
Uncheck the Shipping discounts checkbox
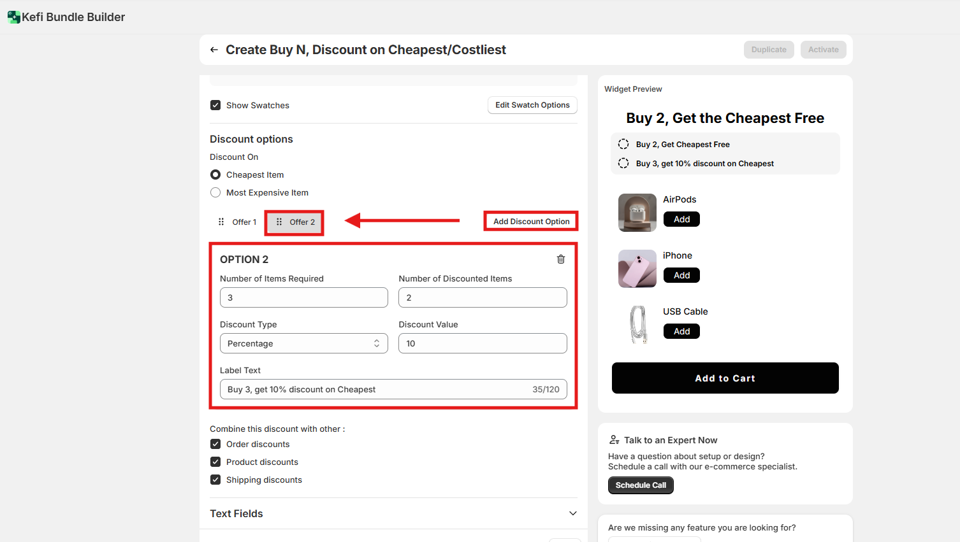pos(215,480)
